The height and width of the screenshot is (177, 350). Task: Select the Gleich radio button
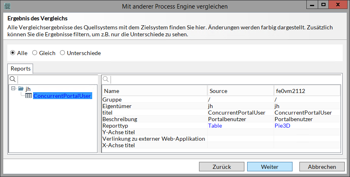pos(35,53)
